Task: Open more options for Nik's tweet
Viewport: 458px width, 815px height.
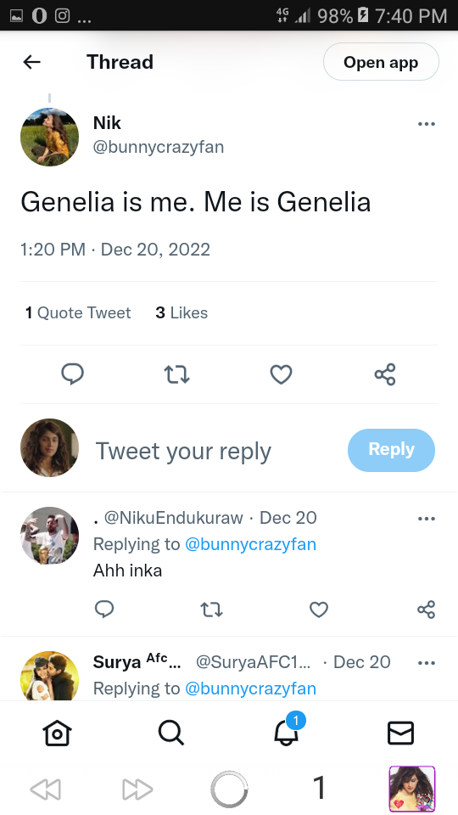Action: (x=426, y=124)
